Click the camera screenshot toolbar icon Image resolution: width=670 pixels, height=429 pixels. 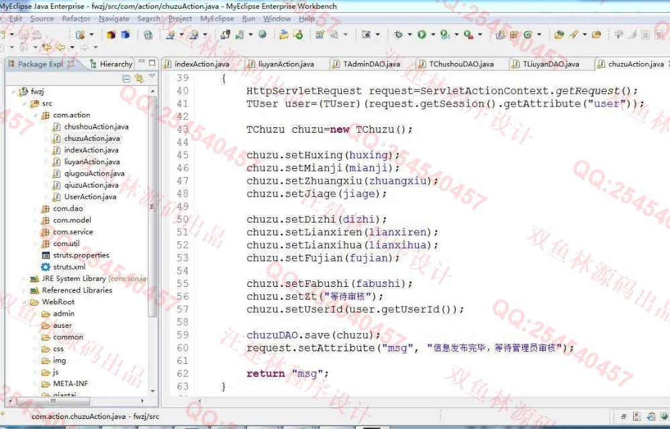[x=366, y=35]
